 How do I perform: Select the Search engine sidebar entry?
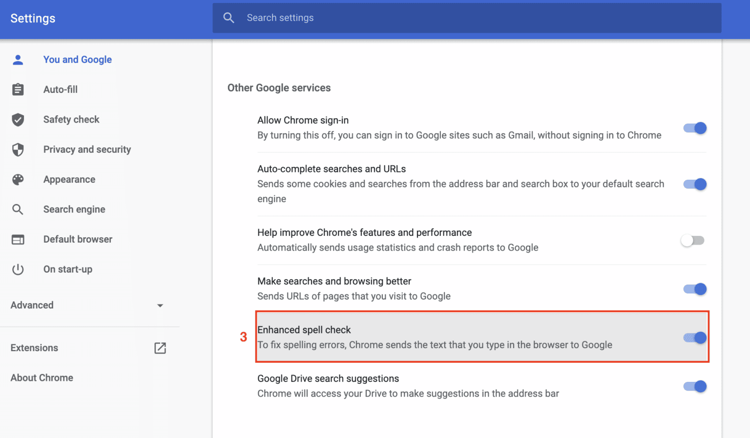point(74,209)
